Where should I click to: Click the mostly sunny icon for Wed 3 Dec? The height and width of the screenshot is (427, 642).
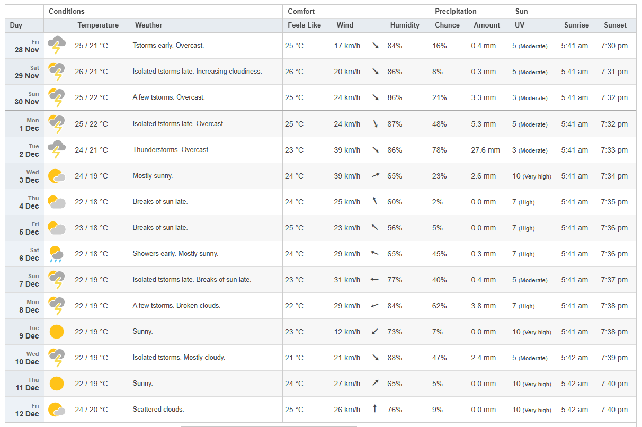tap(57, 176)
